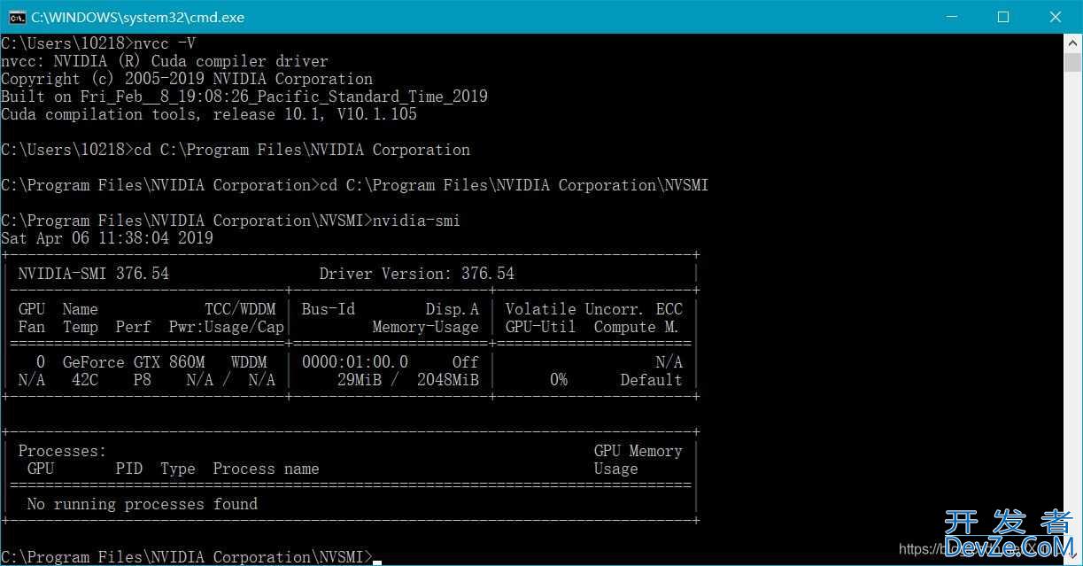The image size is (1083, 566).
Task: Click the 'Default' compute mode value
Action: click(x=652, y=380)
